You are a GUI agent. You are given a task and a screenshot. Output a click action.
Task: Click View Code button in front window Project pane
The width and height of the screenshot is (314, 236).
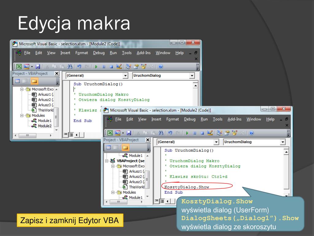click(x=108, y=147)
